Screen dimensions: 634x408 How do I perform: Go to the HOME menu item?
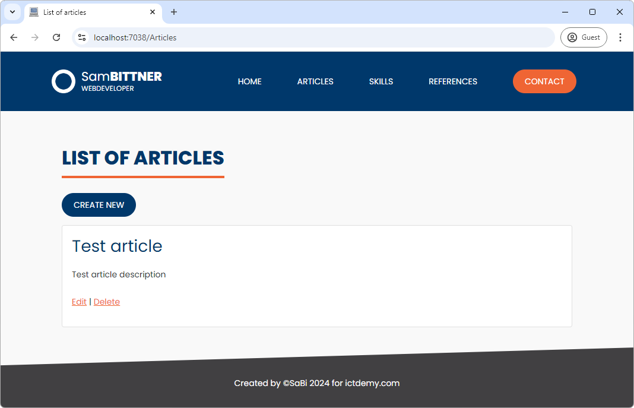click(249, 81)
